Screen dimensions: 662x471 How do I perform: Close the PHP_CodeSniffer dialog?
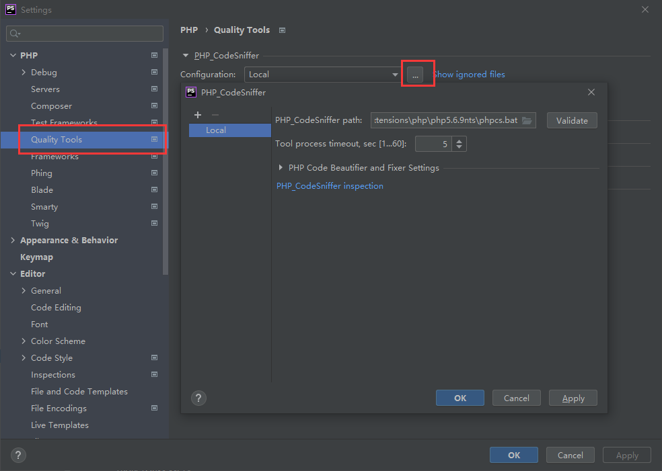(x=591, y=92)
